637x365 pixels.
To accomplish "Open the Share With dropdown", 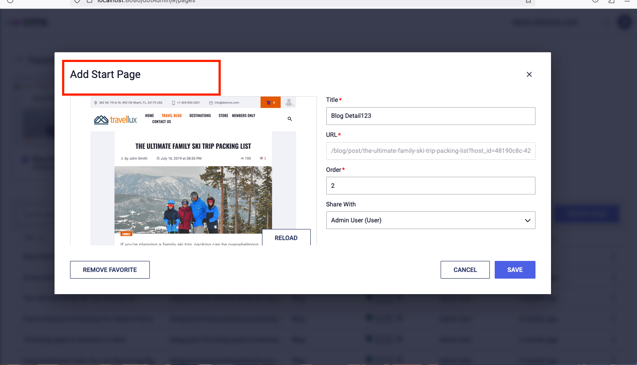I will (x=430, y=220).
